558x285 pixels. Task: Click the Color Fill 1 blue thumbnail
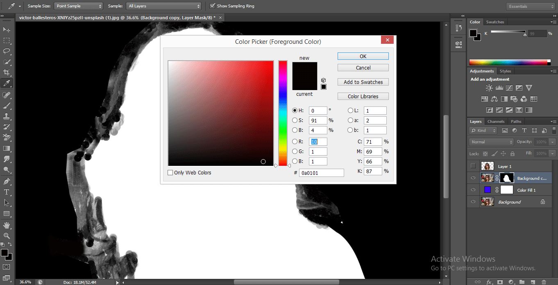[488, 190]
